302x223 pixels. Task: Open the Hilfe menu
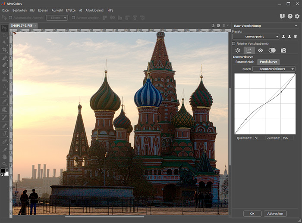pyautogui.click(x=110, y=10)
